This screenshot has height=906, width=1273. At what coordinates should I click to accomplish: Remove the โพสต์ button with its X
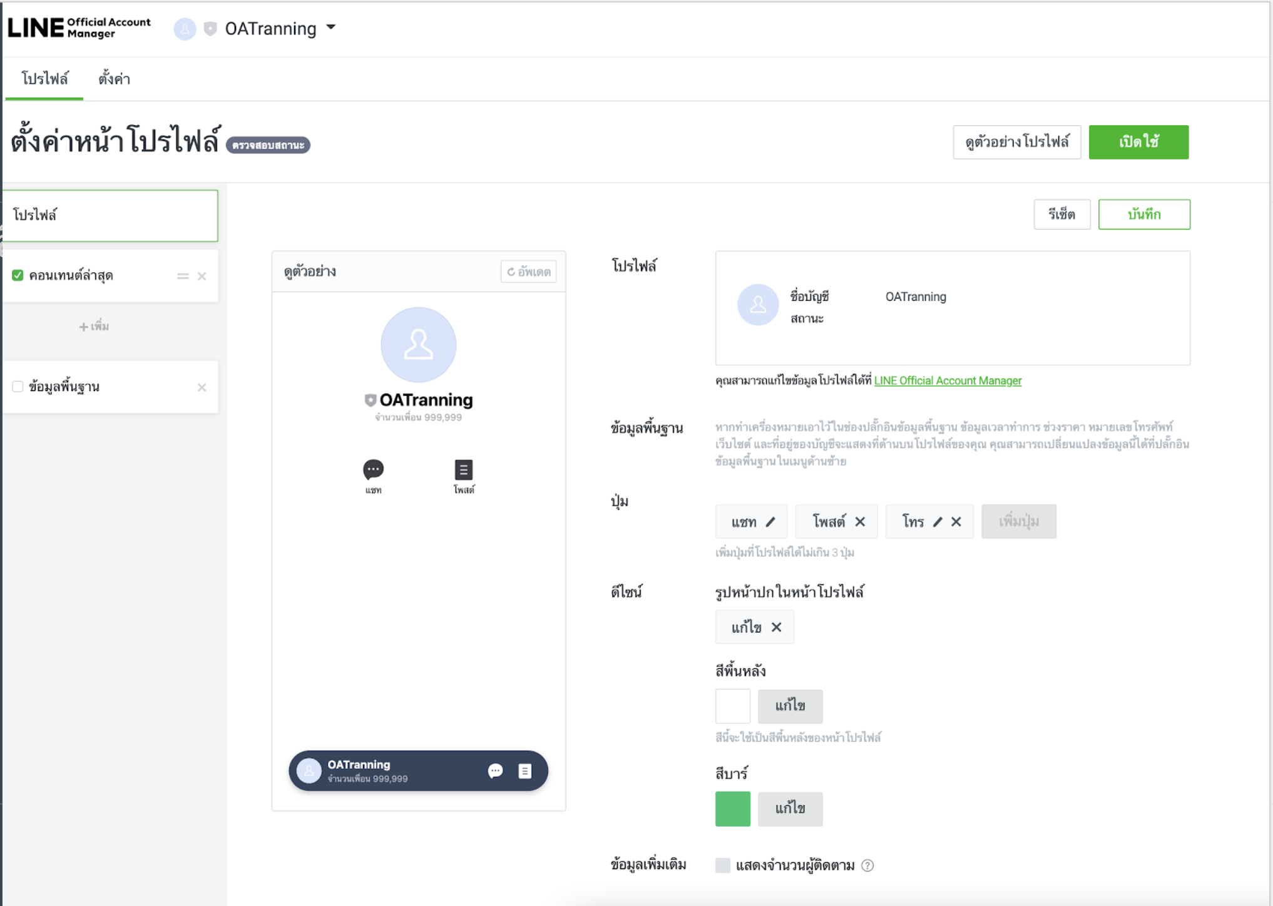pyautogui.click(x=860, y=522)
